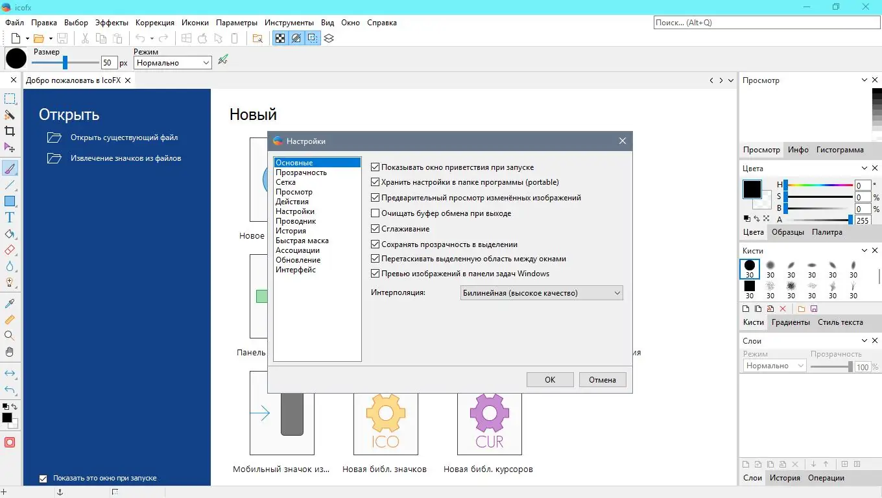Viewport: 882px width, 498px height.
Task: Enable clearing clipboard on exit checkbox
Action: click(x=375, y=213)
